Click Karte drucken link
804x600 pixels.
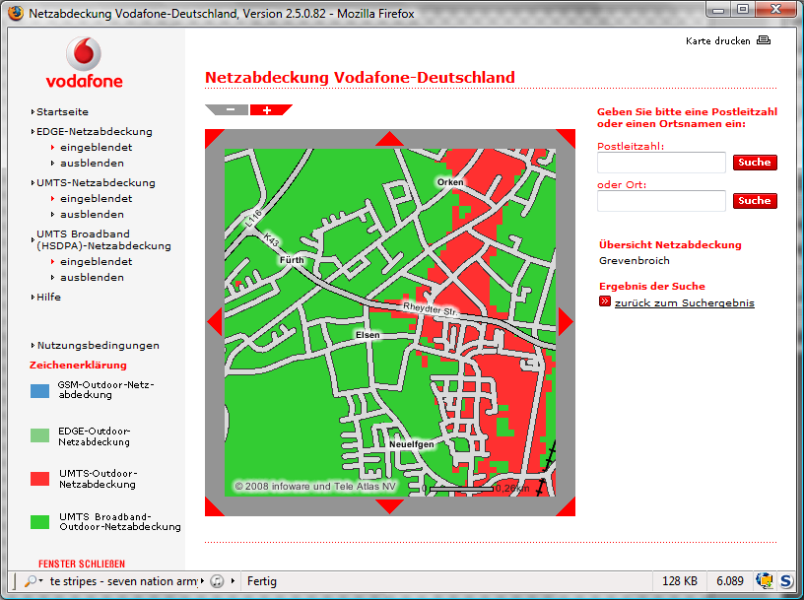coord(718,41)
